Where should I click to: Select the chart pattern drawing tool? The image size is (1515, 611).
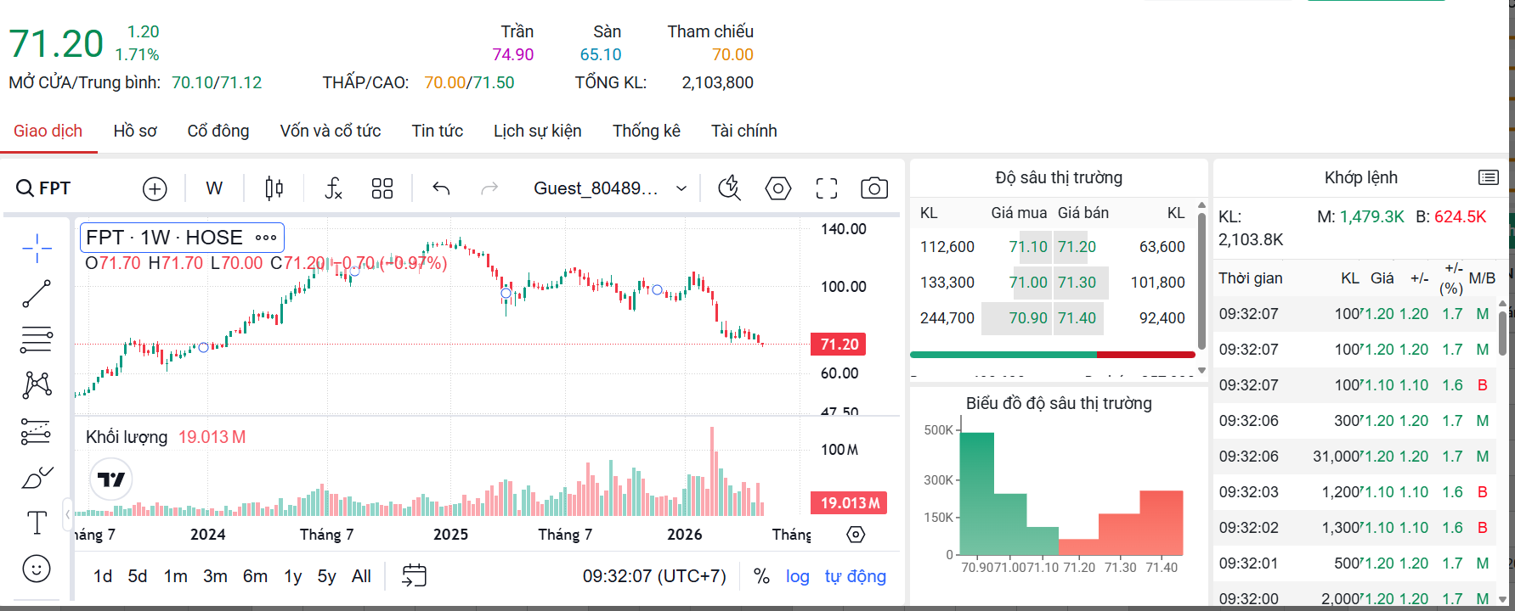[37, 385]
